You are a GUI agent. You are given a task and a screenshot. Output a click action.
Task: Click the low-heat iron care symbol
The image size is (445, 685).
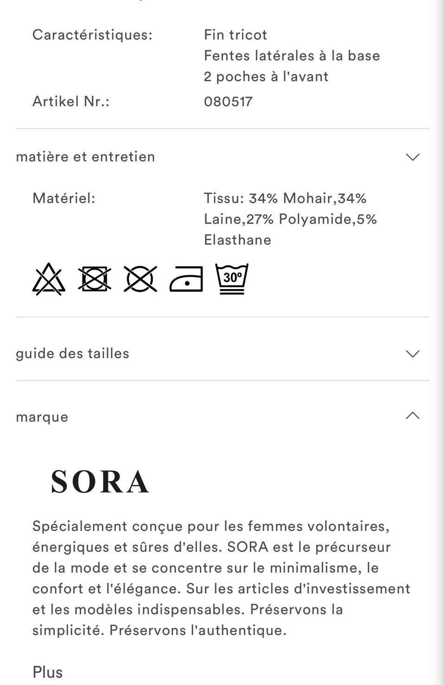pyautogui.click(x=186, y=279)
